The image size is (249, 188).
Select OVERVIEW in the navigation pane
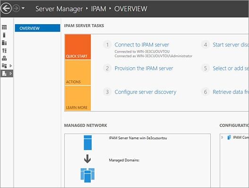[38, 28]
